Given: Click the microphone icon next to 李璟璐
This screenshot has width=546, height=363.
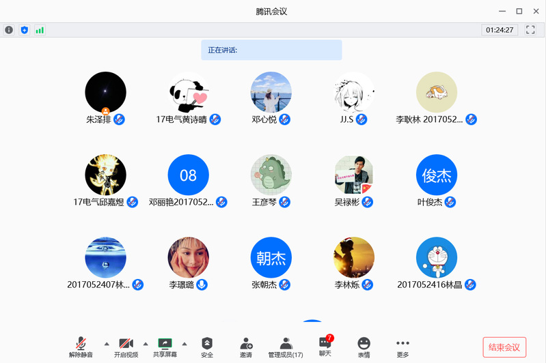Looking at the screenshot, I should click(x=202, y=285).
